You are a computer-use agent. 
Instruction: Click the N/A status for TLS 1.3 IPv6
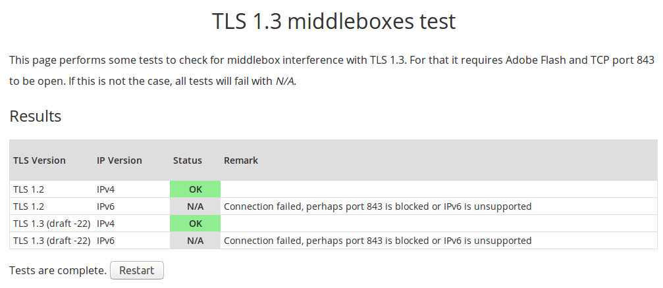196,241
